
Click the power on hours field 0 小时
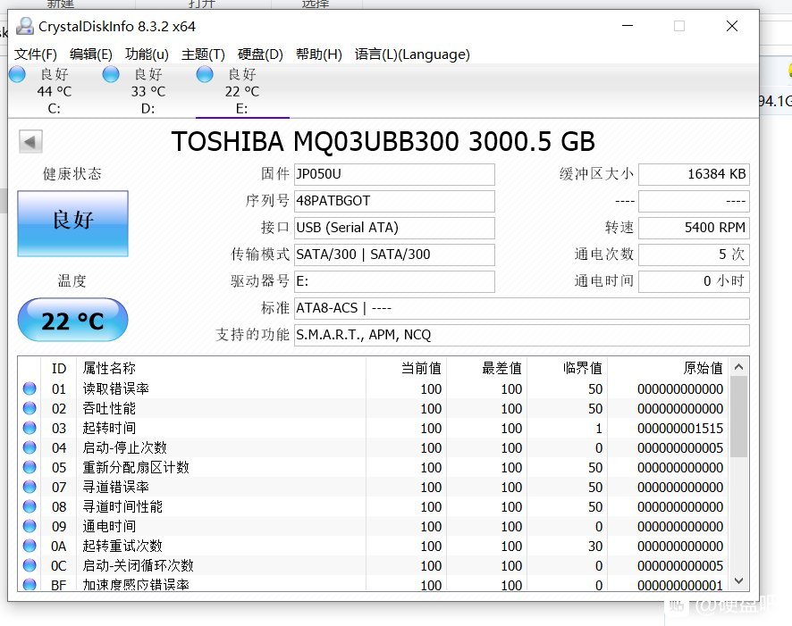[x=694, y=281]
